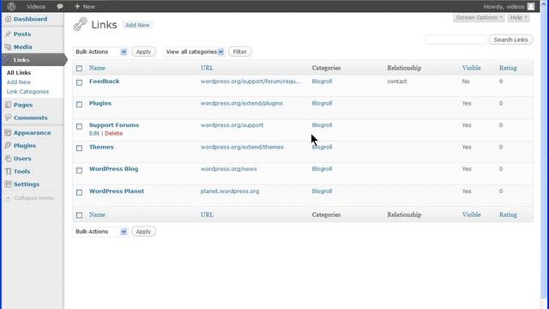This screenshot has width=549, height=309.
Task: Click the plus icon next to New
Action: (x=77, y=6)
